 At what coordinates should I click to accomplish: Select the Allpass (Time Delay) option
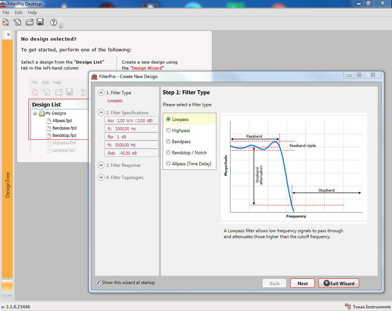pyautogui.click(x=169, y=163)
